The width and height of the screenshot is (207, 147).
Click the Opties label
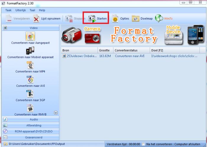click(124, 19)
